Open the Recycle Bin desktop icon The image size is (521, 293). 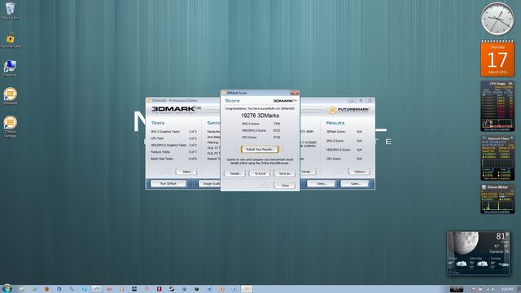pyautogui.click(x=11, y=11)
